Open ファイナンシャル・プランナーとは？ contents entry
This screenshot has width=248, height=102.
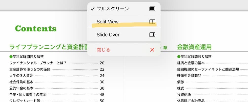tap(38, 63)
